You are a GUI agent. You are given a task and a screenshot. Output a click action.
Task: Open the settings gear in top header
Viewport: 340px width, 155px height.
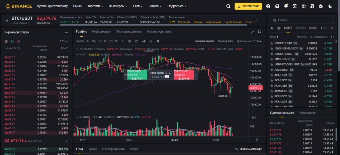pyautogui.click(x=321, y=6)
